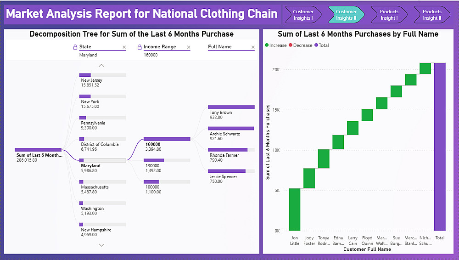Viewport: 459px width, 260px height.
Task: Click the Tony Brown data bar
Action: (231, 107)
